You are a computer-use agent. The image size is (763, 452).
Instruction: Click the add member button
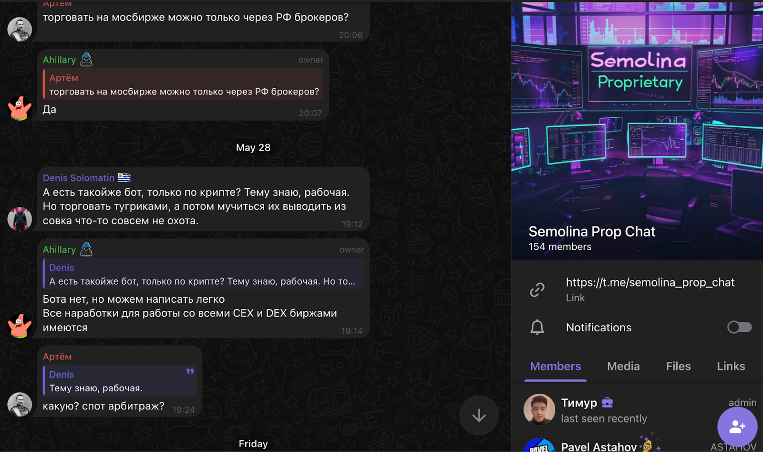click(737, 427)
